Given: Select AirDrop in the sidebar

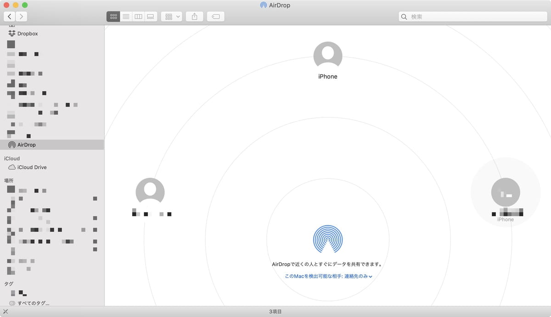Looking at the screenshot, I should (52, 145).
